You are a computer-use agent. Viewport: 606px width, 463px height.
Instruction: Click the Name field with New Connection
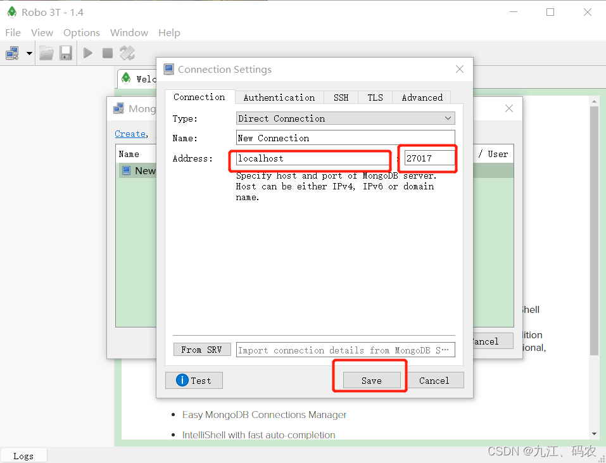(346, 138)
